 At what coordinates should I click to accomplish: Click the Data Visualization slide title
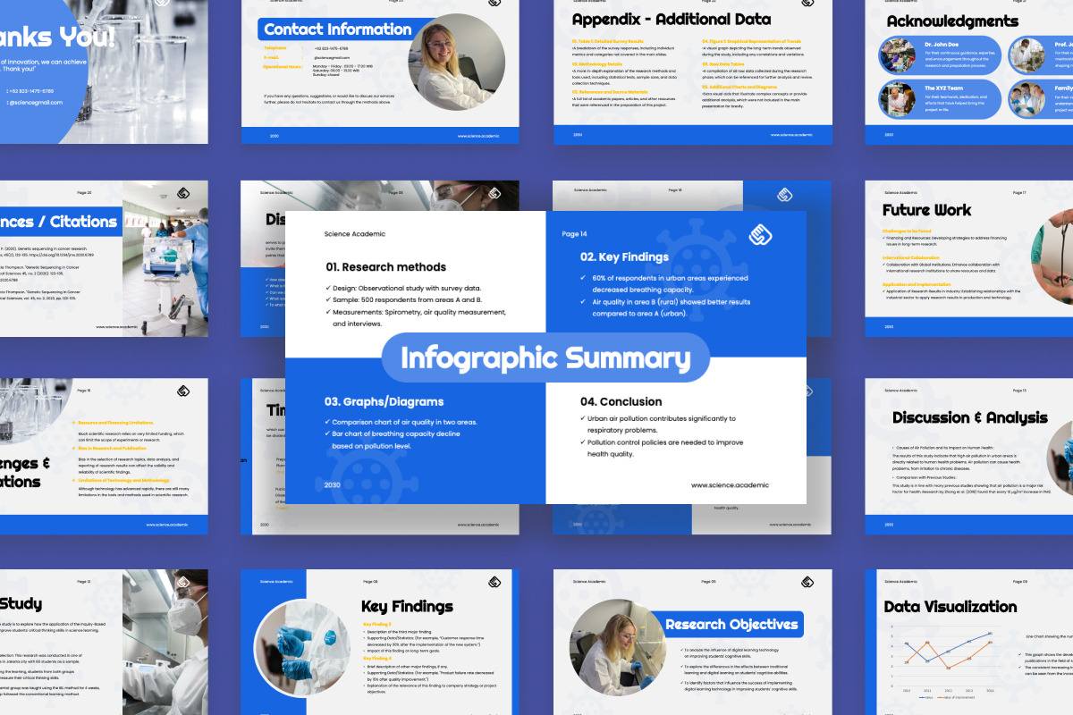coord(950,607)
